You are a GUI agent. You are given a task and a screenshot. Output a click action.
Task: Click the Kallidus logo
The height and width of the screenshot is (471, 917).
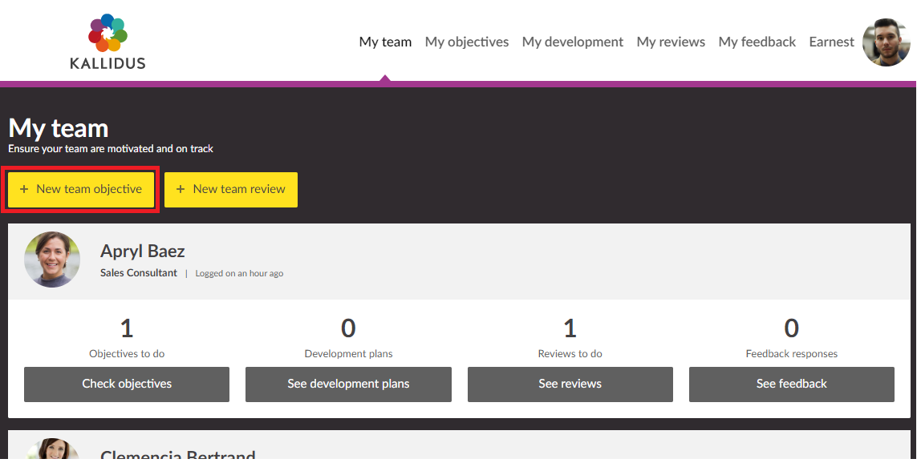pyautogui.click(x=108, y=42)
